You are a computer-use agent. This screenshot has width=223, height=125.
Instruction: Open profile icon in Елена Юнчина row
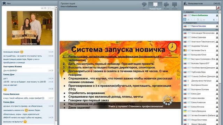point(217,107)
